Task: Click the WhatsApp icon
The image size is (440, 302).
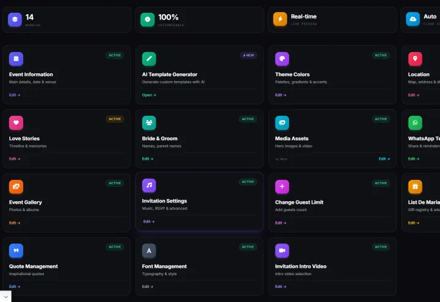Action: [415, 123]
